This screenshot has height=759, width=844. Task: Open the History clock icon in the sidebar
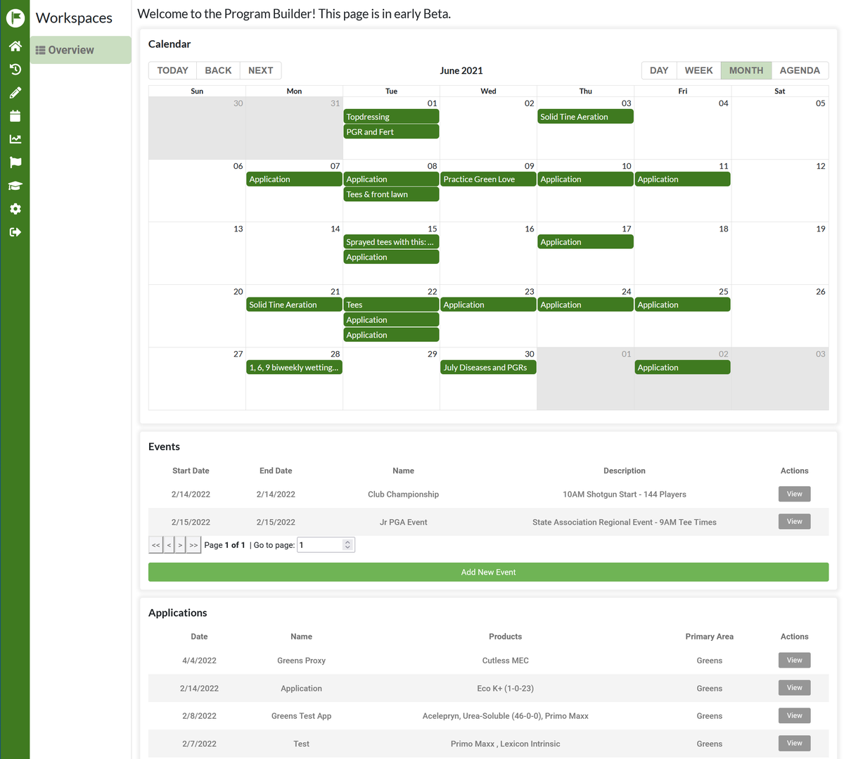click(x=15, y=70)
